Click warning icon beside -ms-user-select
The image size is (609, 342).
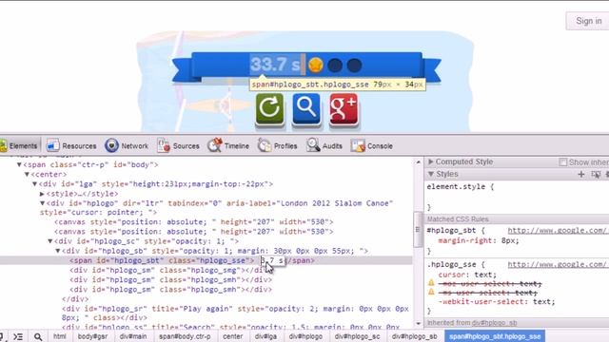pyautogui.click(x=431, y=292)
